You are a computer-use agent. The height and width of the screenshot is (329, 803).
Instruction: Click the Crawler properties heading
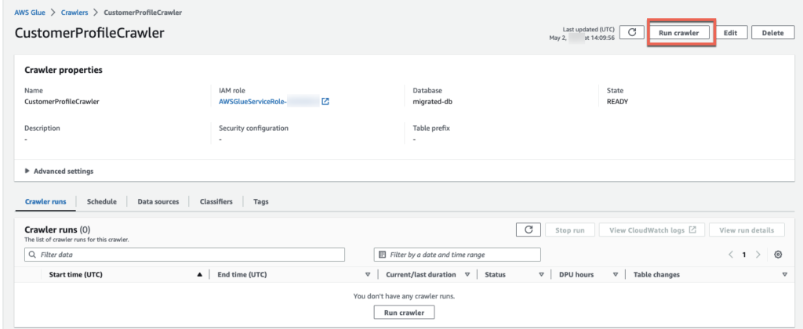click(x=64, y=70)
